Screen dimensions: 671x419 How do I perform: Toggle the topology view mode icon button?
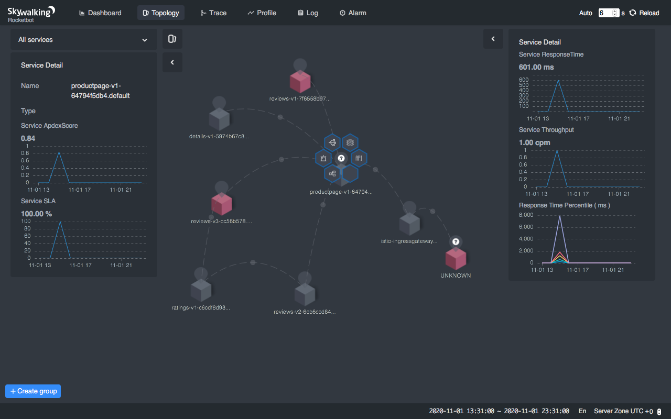172,39
